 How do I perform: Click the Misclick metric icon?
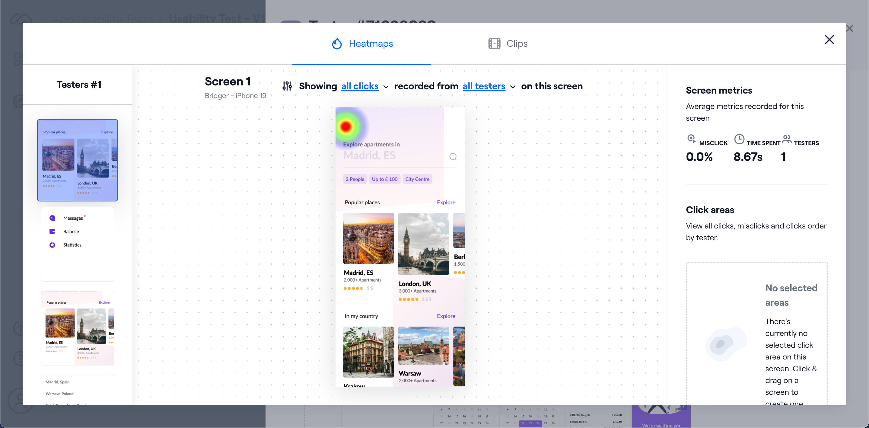coord(691,139)
